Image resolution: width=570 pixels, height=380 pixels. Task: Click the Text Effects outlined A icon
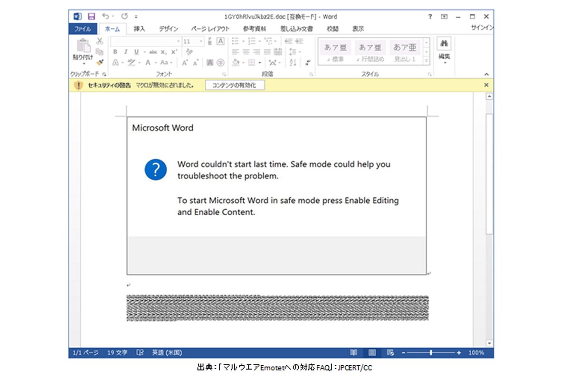coord(115,62)
